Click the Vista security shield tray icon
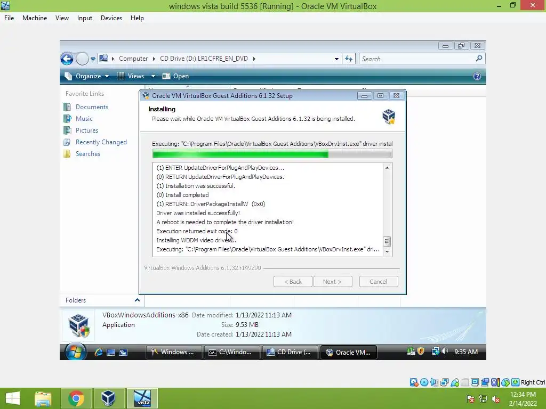 (x=421, y=351)
